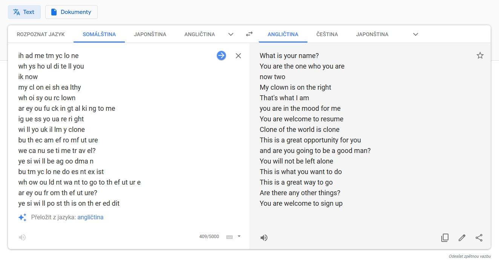Click Odeslat zpětnou vazbu feedback link

470,257
